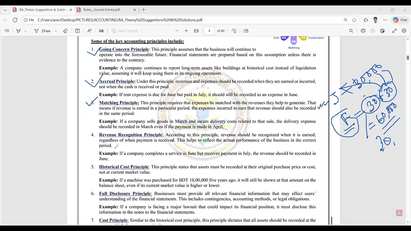The height and width of the screenshot is (231, 411).
Task: Click the Translate icon in PDF toolbar
Action: (x=101, y=31)
